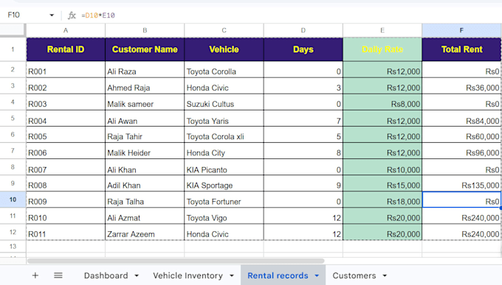Expand Dashboard tab options arrow
The width and height of the screenshot is (502, 285).
point(137,275)
